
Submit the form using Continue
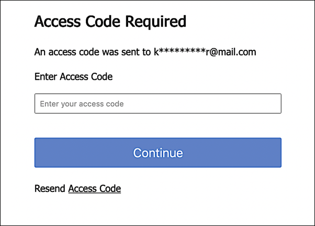(157, 153)
